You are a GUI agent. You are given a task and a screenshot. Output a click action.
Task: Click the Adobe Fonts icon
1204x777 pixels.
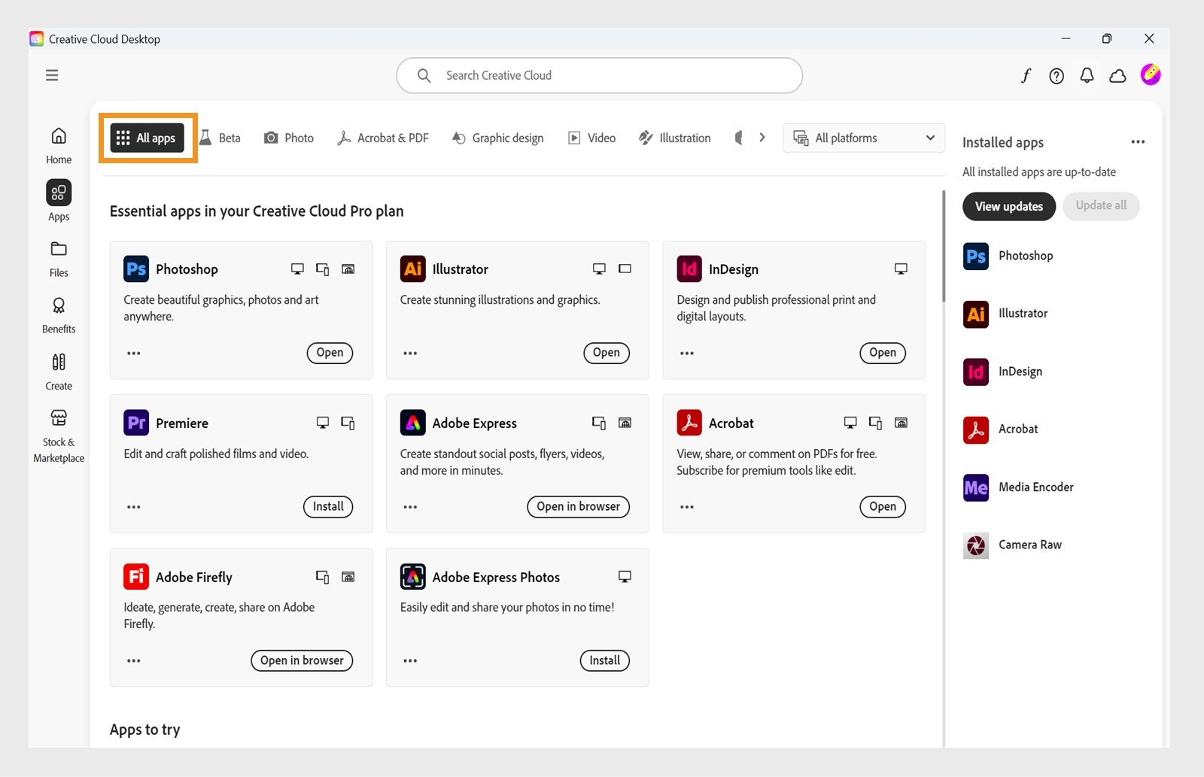click(1025, 75)
